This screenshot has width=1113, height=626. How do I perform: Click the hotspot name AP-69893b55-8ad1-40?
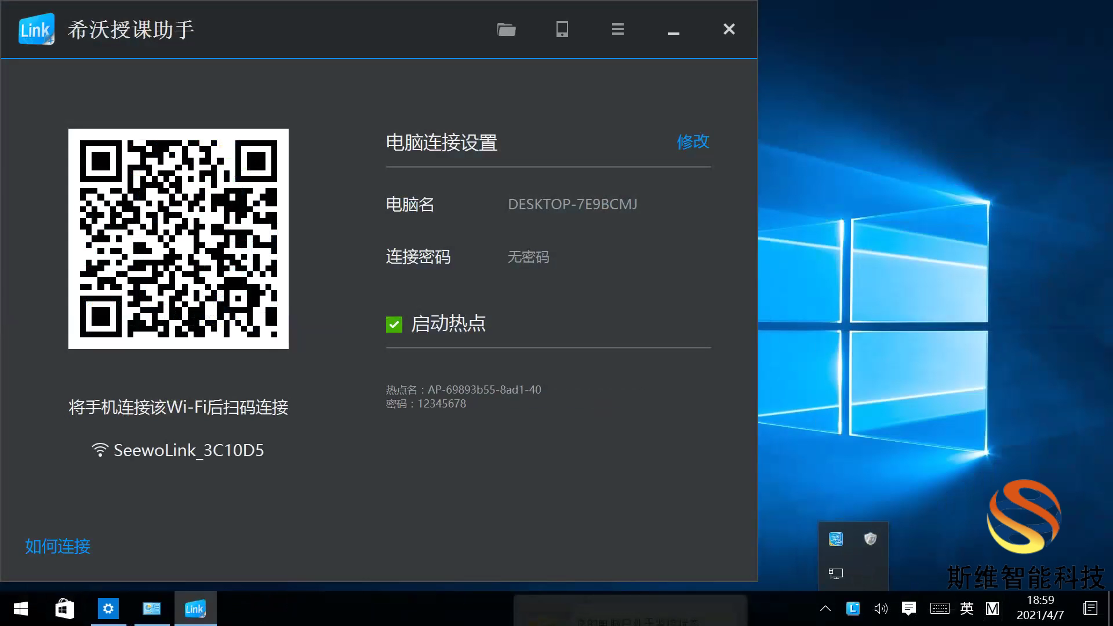click(484, 390)
